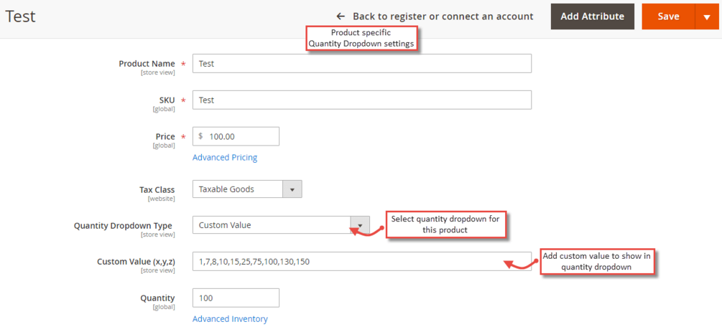Click into the SKU input field

pos(361,100)
